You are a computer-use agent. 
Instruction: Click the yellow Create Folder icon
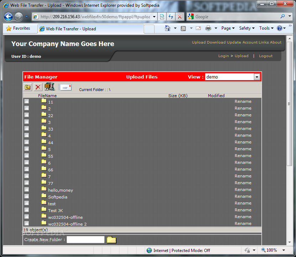[111, 240]
